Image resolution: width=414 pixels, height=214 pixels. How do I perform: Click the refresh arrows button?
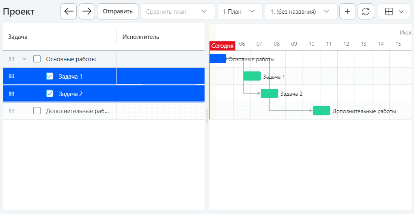pos(366,11)
